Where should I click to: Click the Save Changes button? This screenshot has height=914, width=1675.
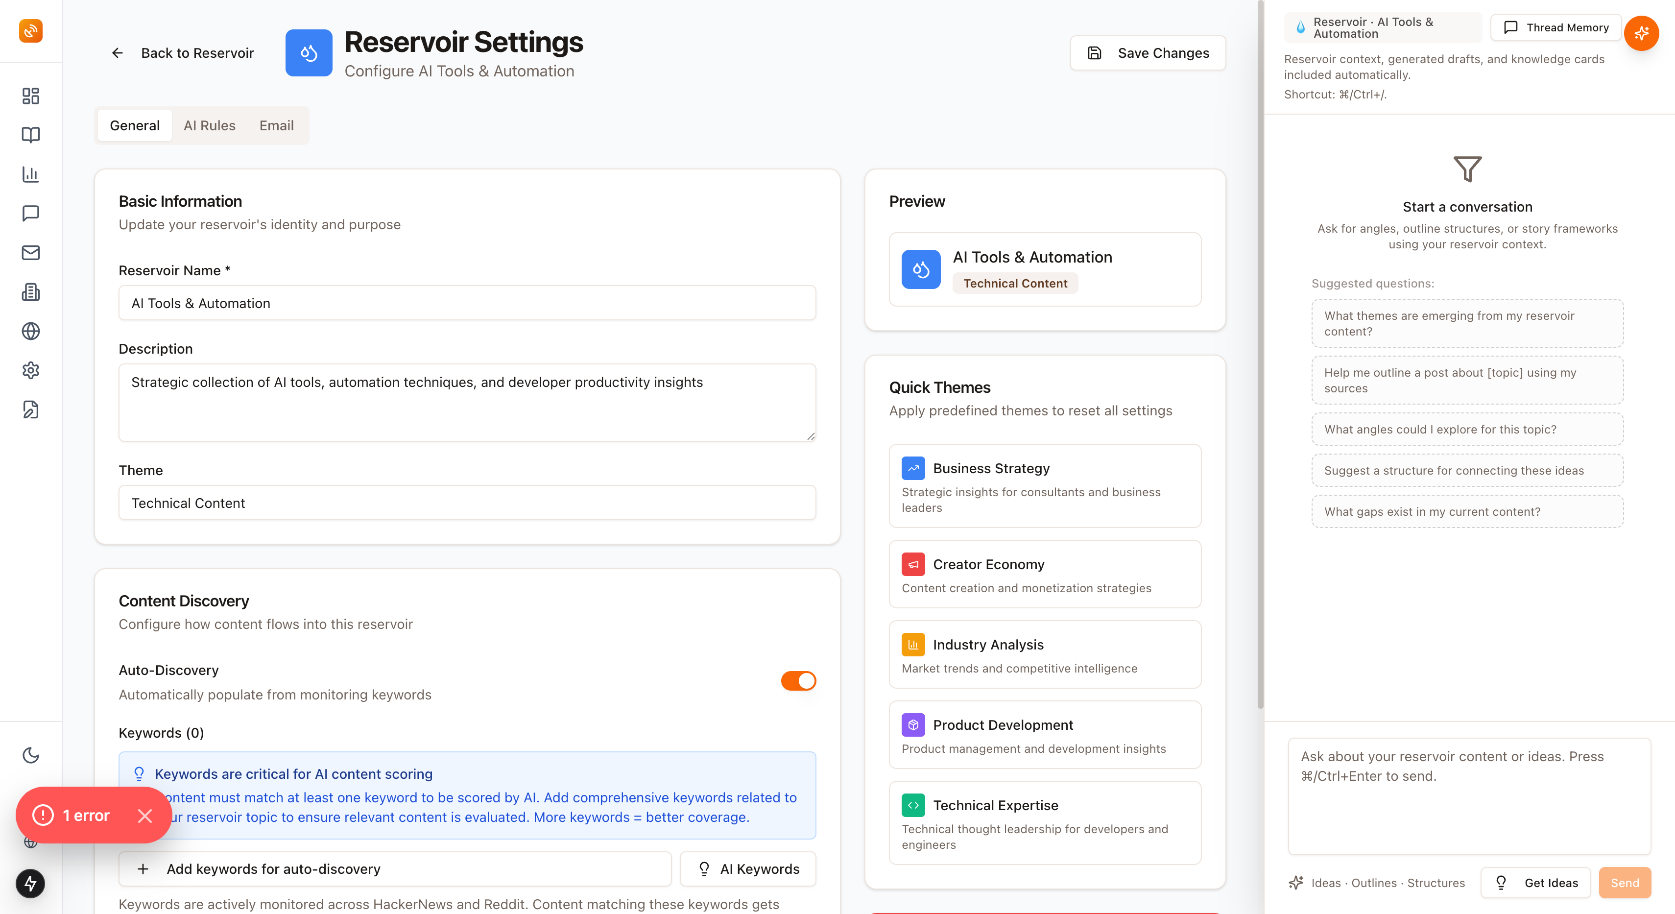(1148, 53)
